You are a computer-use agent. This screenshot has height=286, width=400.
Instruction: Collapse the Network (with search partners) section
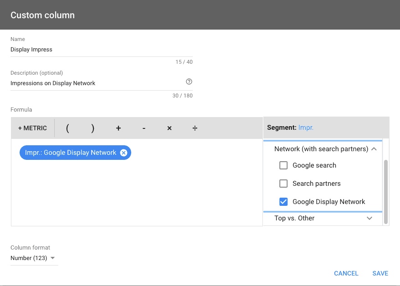pos(374,149)
